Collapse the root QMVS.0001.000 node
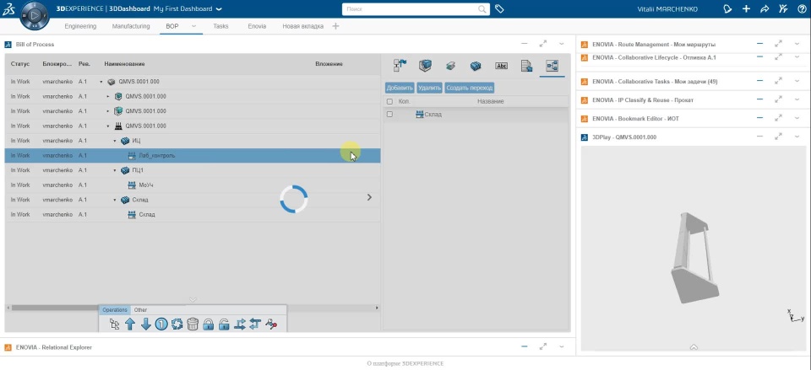The width and height of the screenshot is (811, 370). click(x=101, y=82)
